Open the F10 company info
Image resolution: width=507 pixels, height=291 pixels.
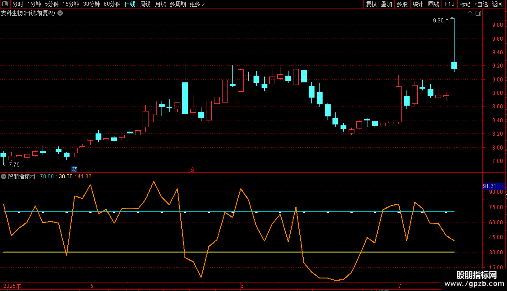coord(450,4)
